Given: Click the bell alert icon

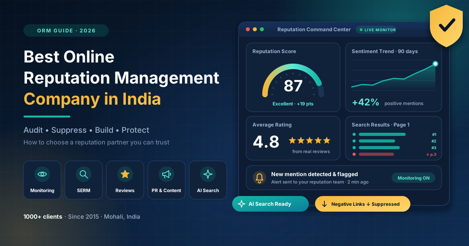Looking at the screenshot, I should point(260,178).
